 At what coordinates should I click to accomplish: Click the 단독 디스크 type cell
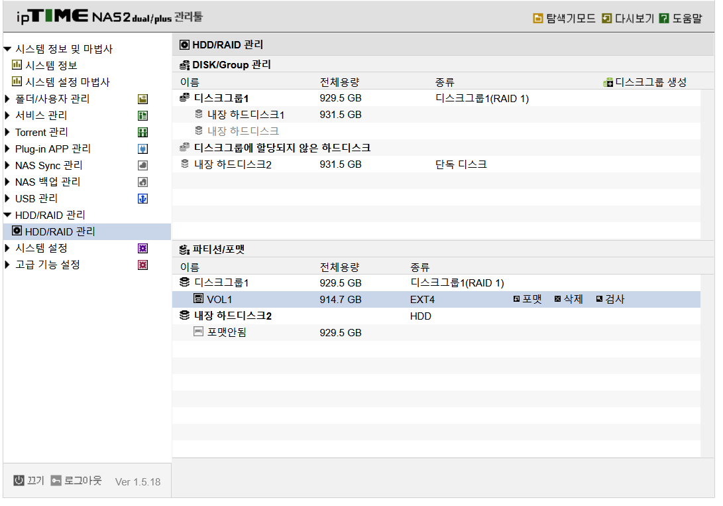[461, 164]
